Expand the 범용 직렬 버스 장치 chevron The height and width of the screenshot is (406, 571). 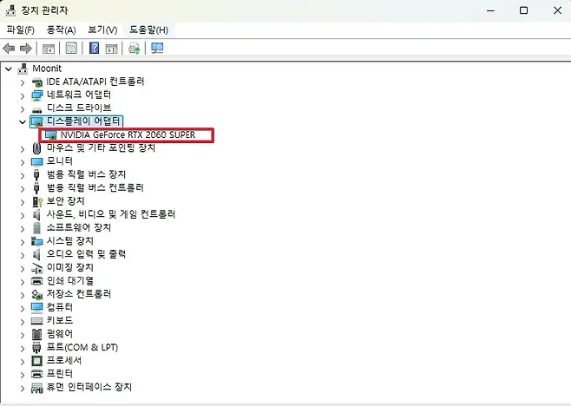[x=23, y=175]
